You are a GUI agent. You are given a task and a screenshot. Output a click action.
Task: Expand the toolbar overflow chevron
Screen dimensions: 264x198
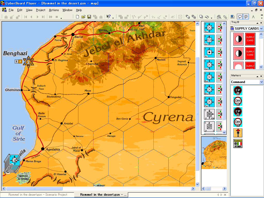click(262, 15)
